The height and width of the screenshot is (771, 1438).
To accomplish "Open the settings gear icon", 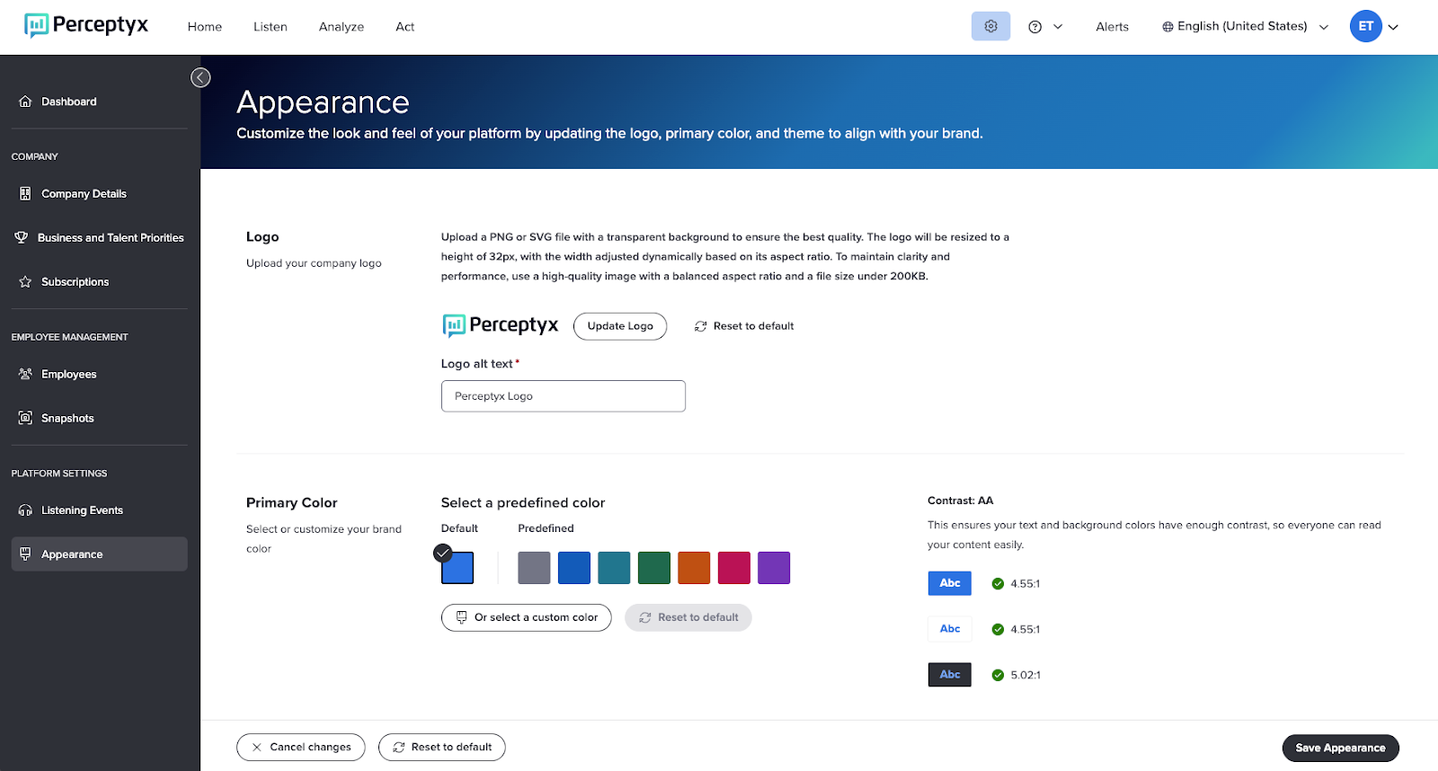I will click(x=990, y=26).
